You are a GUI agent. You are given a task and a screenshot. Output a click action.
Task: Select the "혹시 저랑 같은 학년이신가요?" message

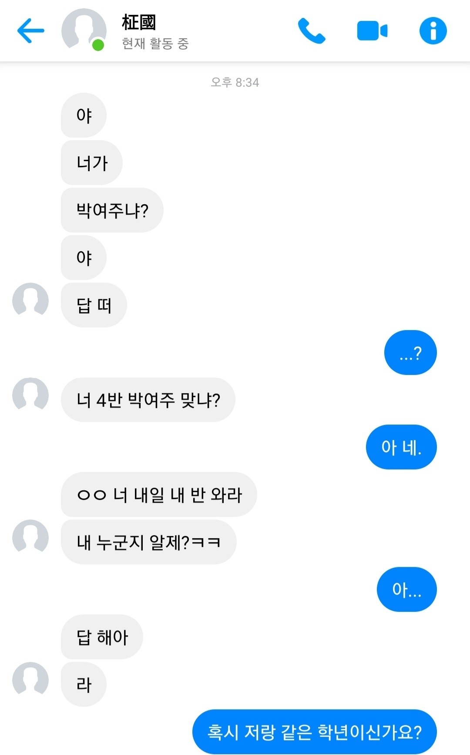314,732
